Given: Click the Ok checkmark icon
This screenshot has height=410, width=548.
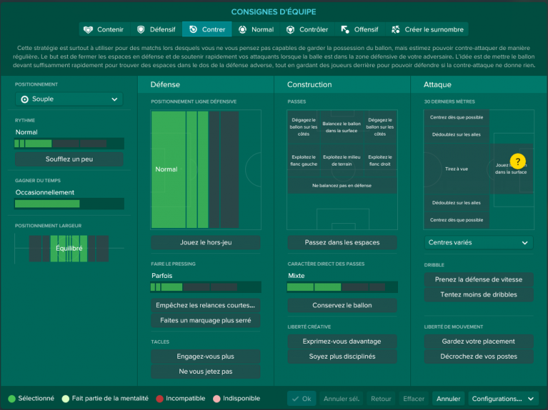Looking at the screenshot, I should (x=296, y=398).
